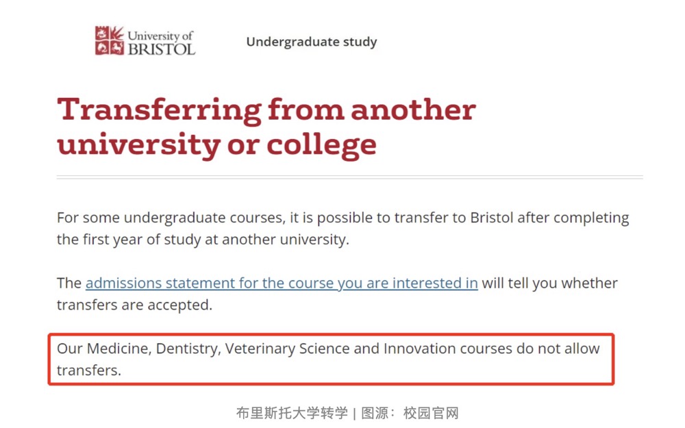Screen dimensions: 685x428
Task: Click "the first year of study" phrase
Action: pos(132,240)
